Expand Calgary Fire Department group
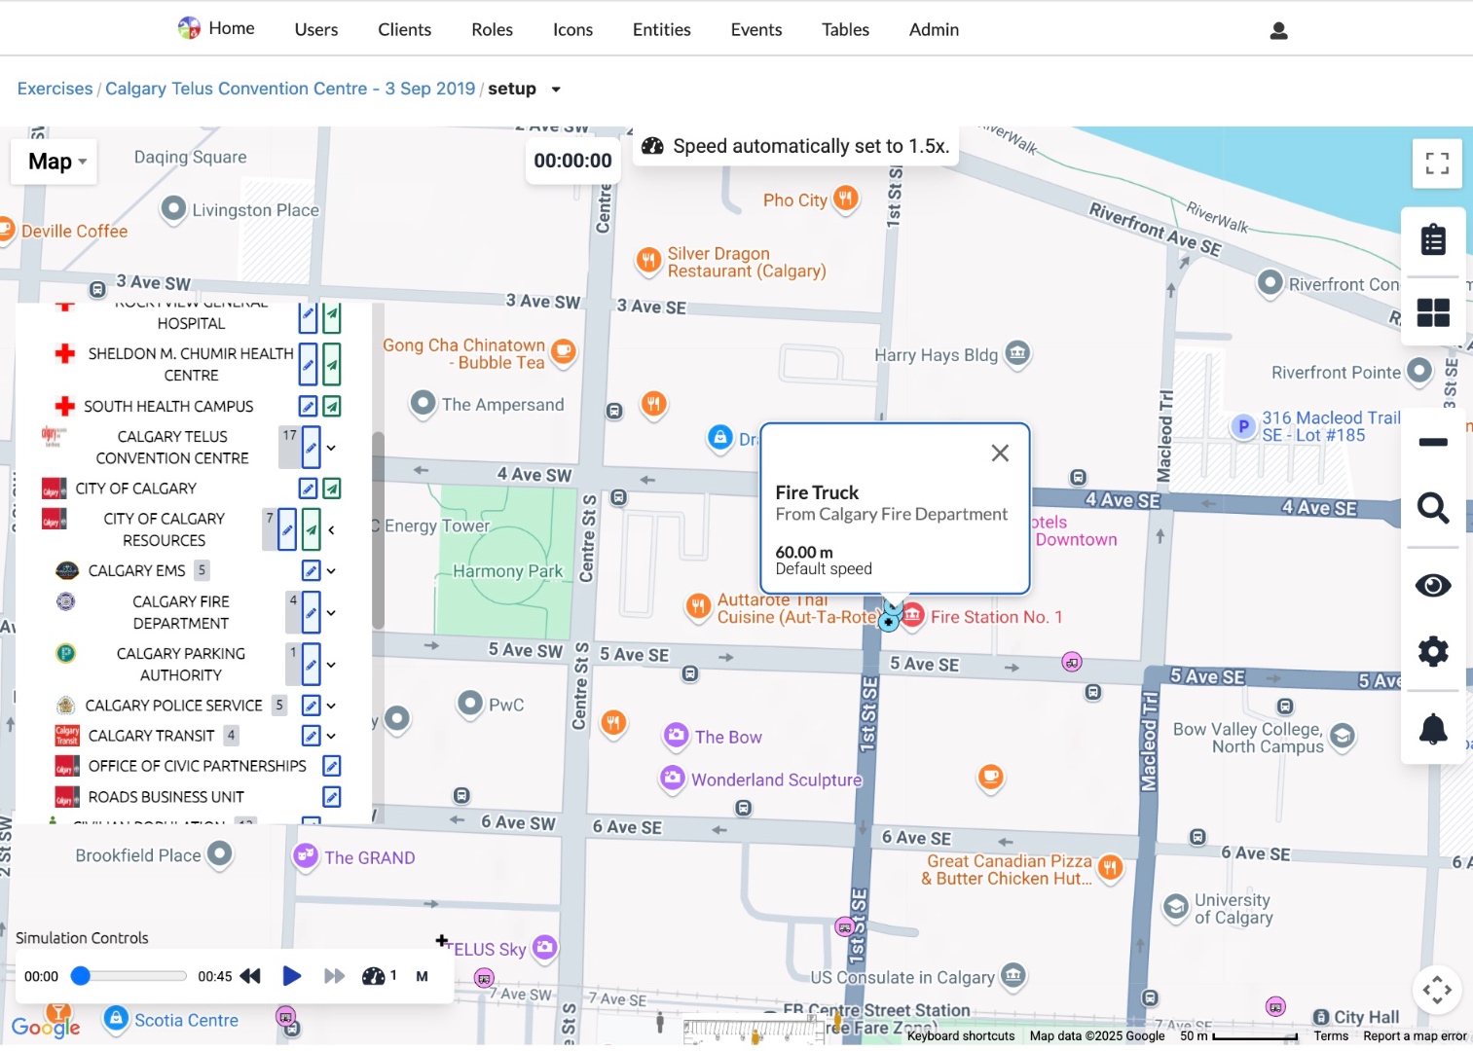The width and height of the screenshot is (1473, 1051). [331, 612]
